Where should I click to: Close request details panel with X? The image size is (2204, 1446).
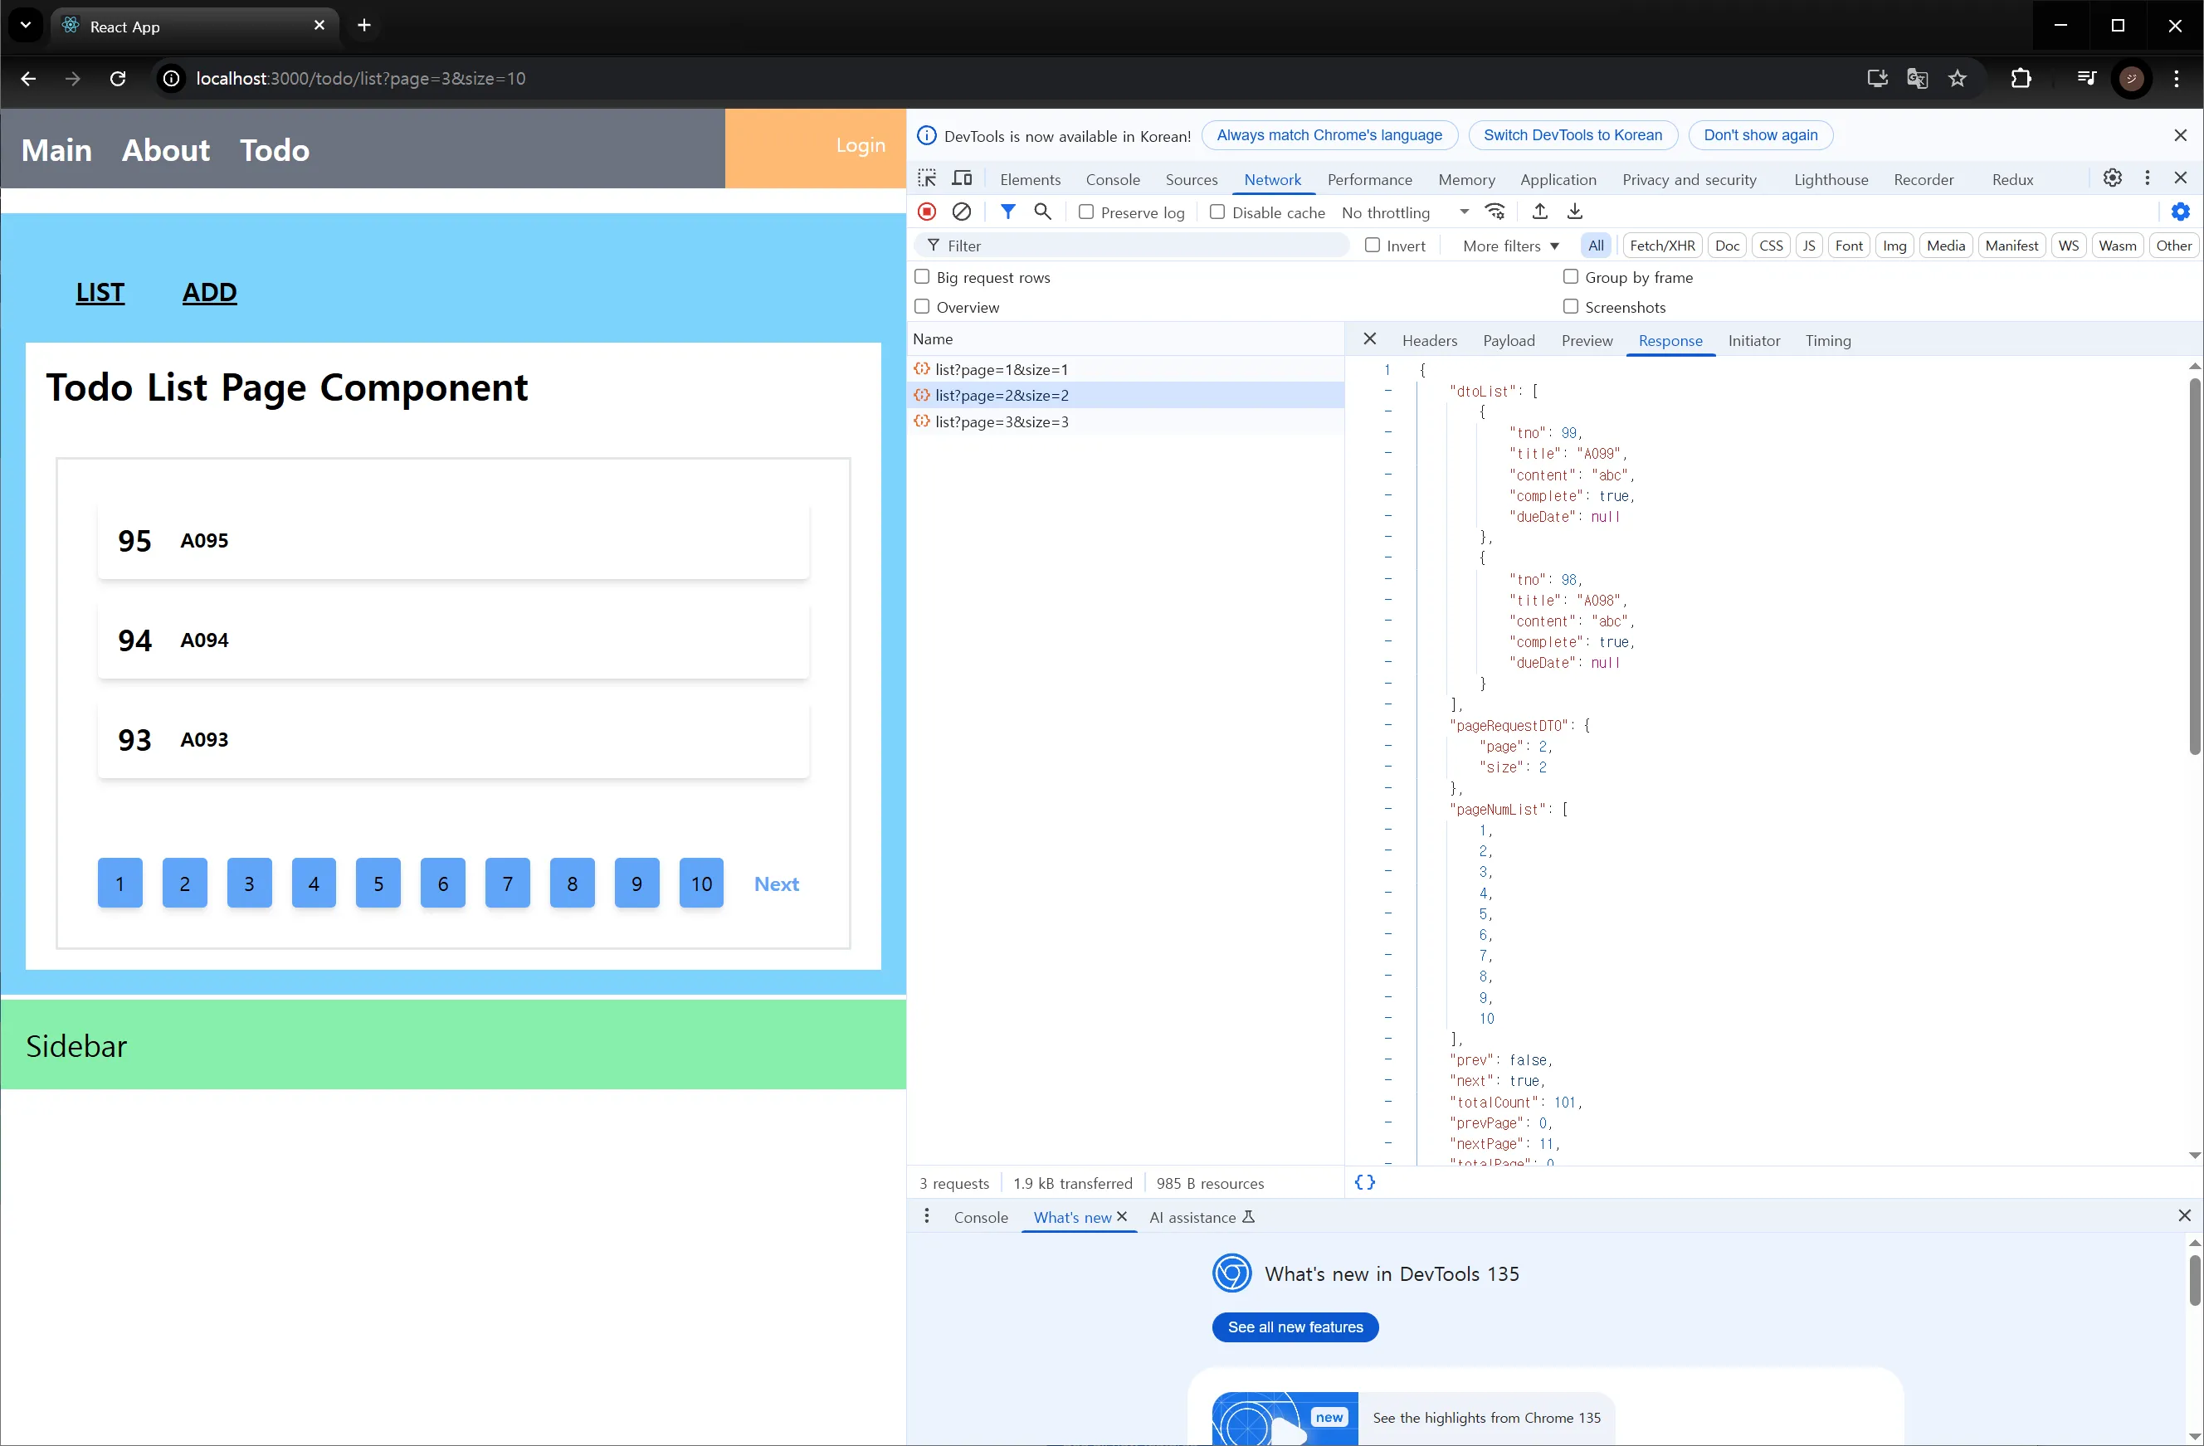pos(1370,338)
